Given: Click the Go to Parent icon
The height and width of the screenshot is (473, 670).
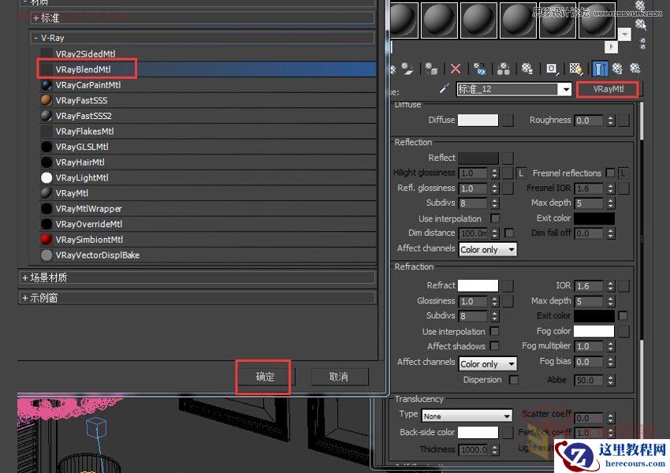Looking at the screenshot, I should point(616,69).
